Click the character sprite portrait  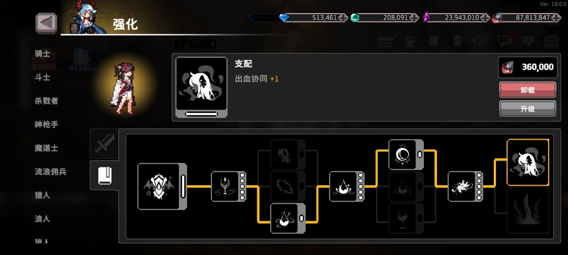point(123,88)
